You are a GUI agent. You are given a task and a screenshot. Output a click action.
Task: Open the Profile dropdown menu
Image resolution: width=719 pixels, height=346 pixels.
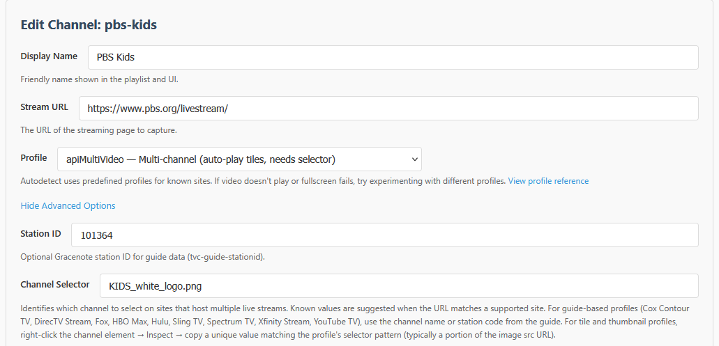[239, 159]
